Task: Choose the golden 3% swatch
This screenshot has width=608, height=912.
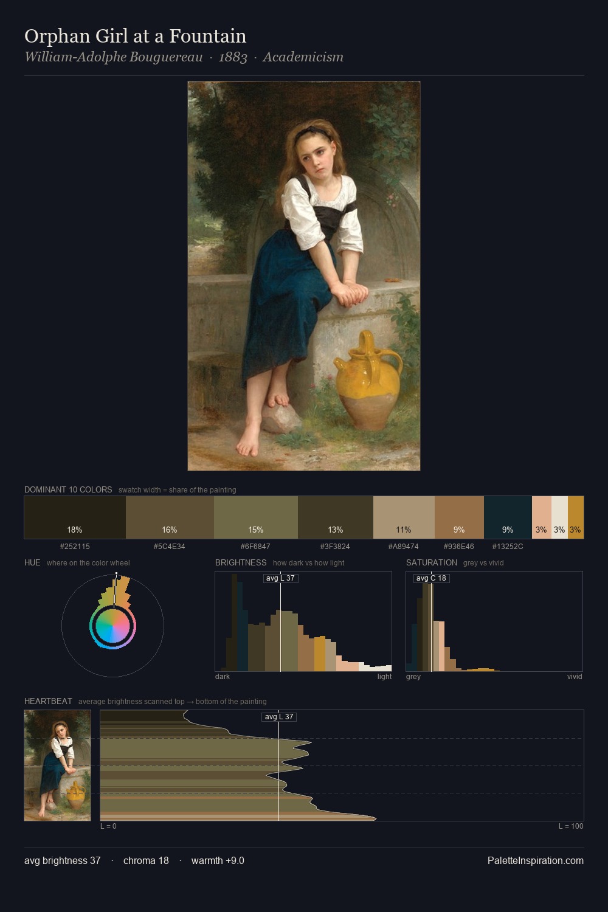Action: pos(576,517)
